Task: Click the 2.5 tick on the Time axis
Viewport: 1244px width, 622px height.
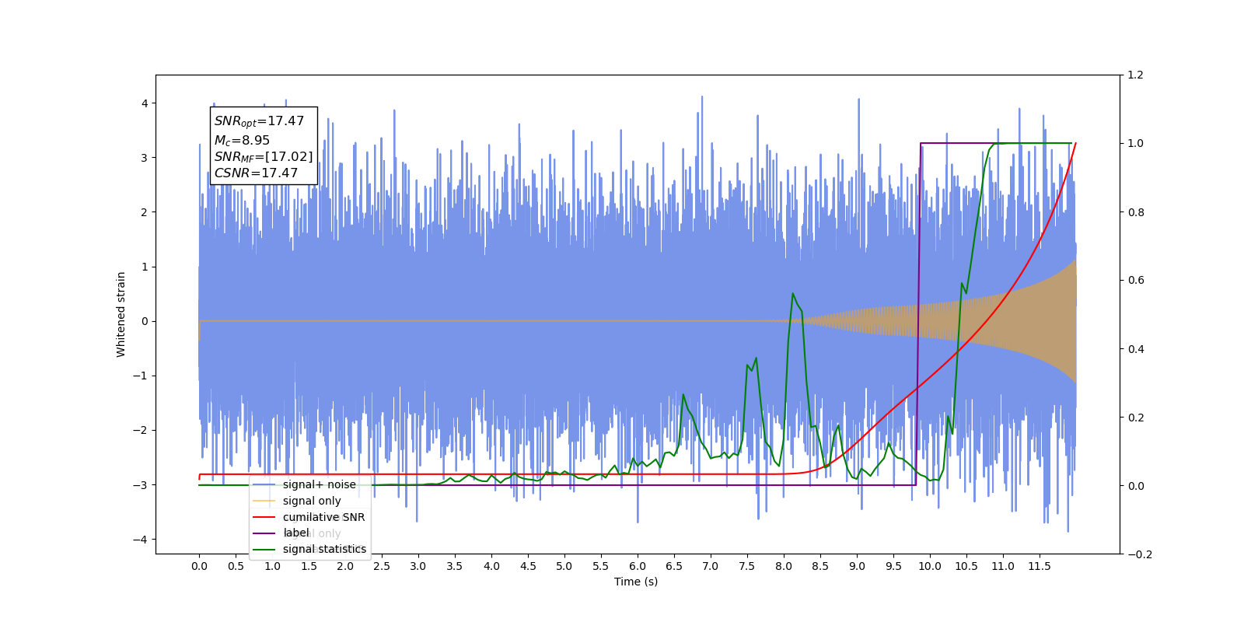Action: coord(382,566)
